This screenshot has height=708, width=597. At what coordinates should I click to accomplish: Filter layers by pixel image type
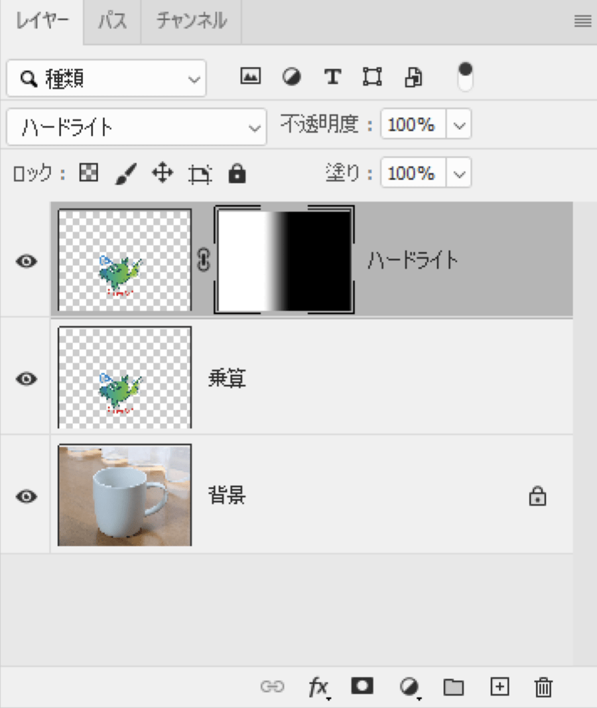click(x=251, y=76)
